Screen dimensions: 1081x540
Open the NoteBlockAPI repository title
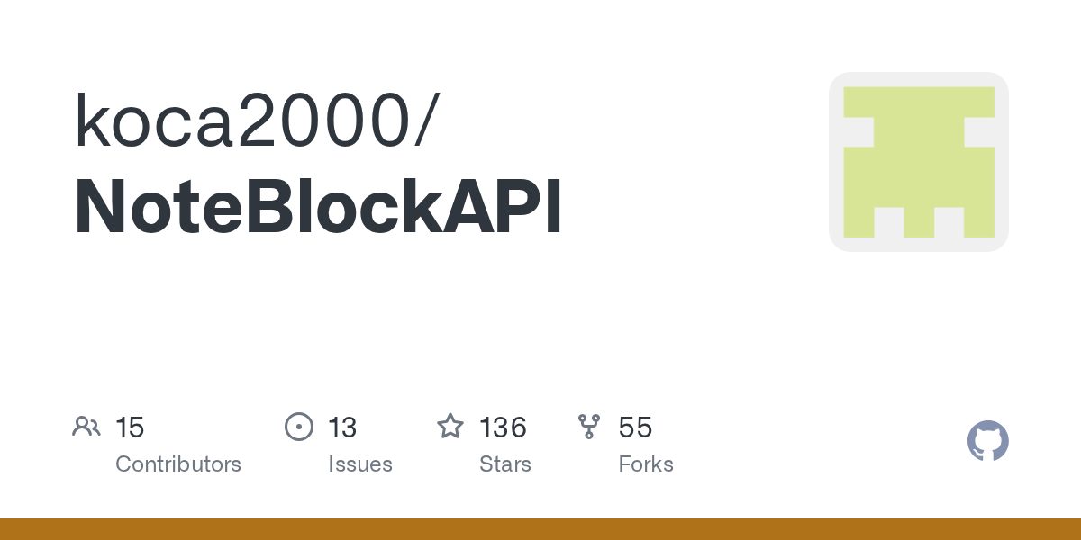[318, 207]
